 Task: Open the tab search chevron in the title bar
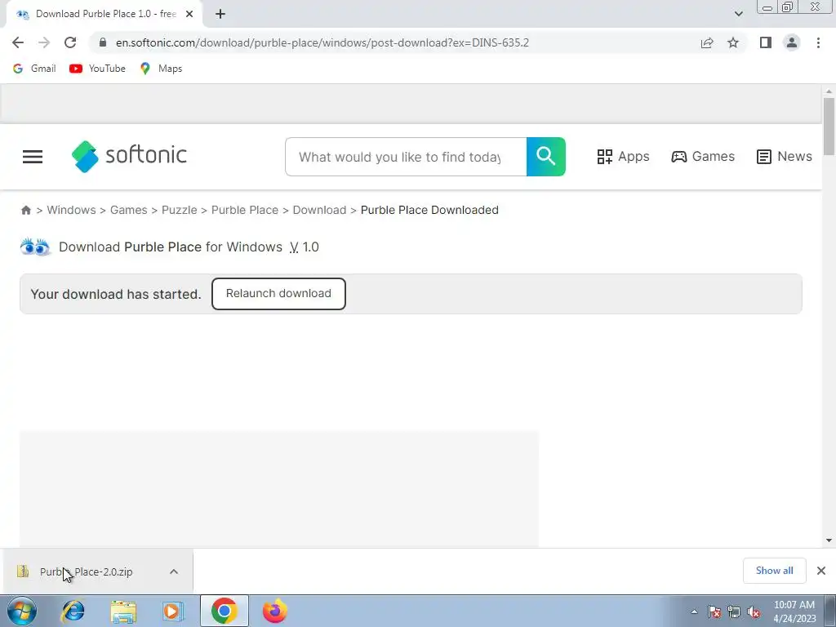click(738, 14)
